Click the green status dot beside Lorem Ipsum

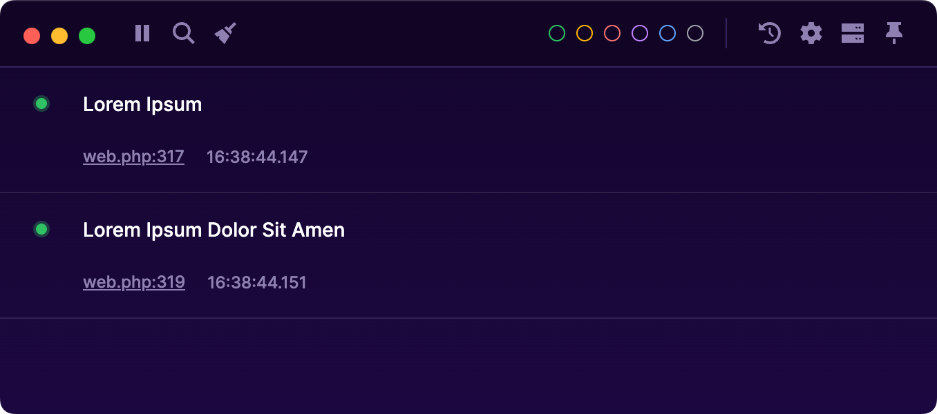pyautogui.click(x=41, y=103)
